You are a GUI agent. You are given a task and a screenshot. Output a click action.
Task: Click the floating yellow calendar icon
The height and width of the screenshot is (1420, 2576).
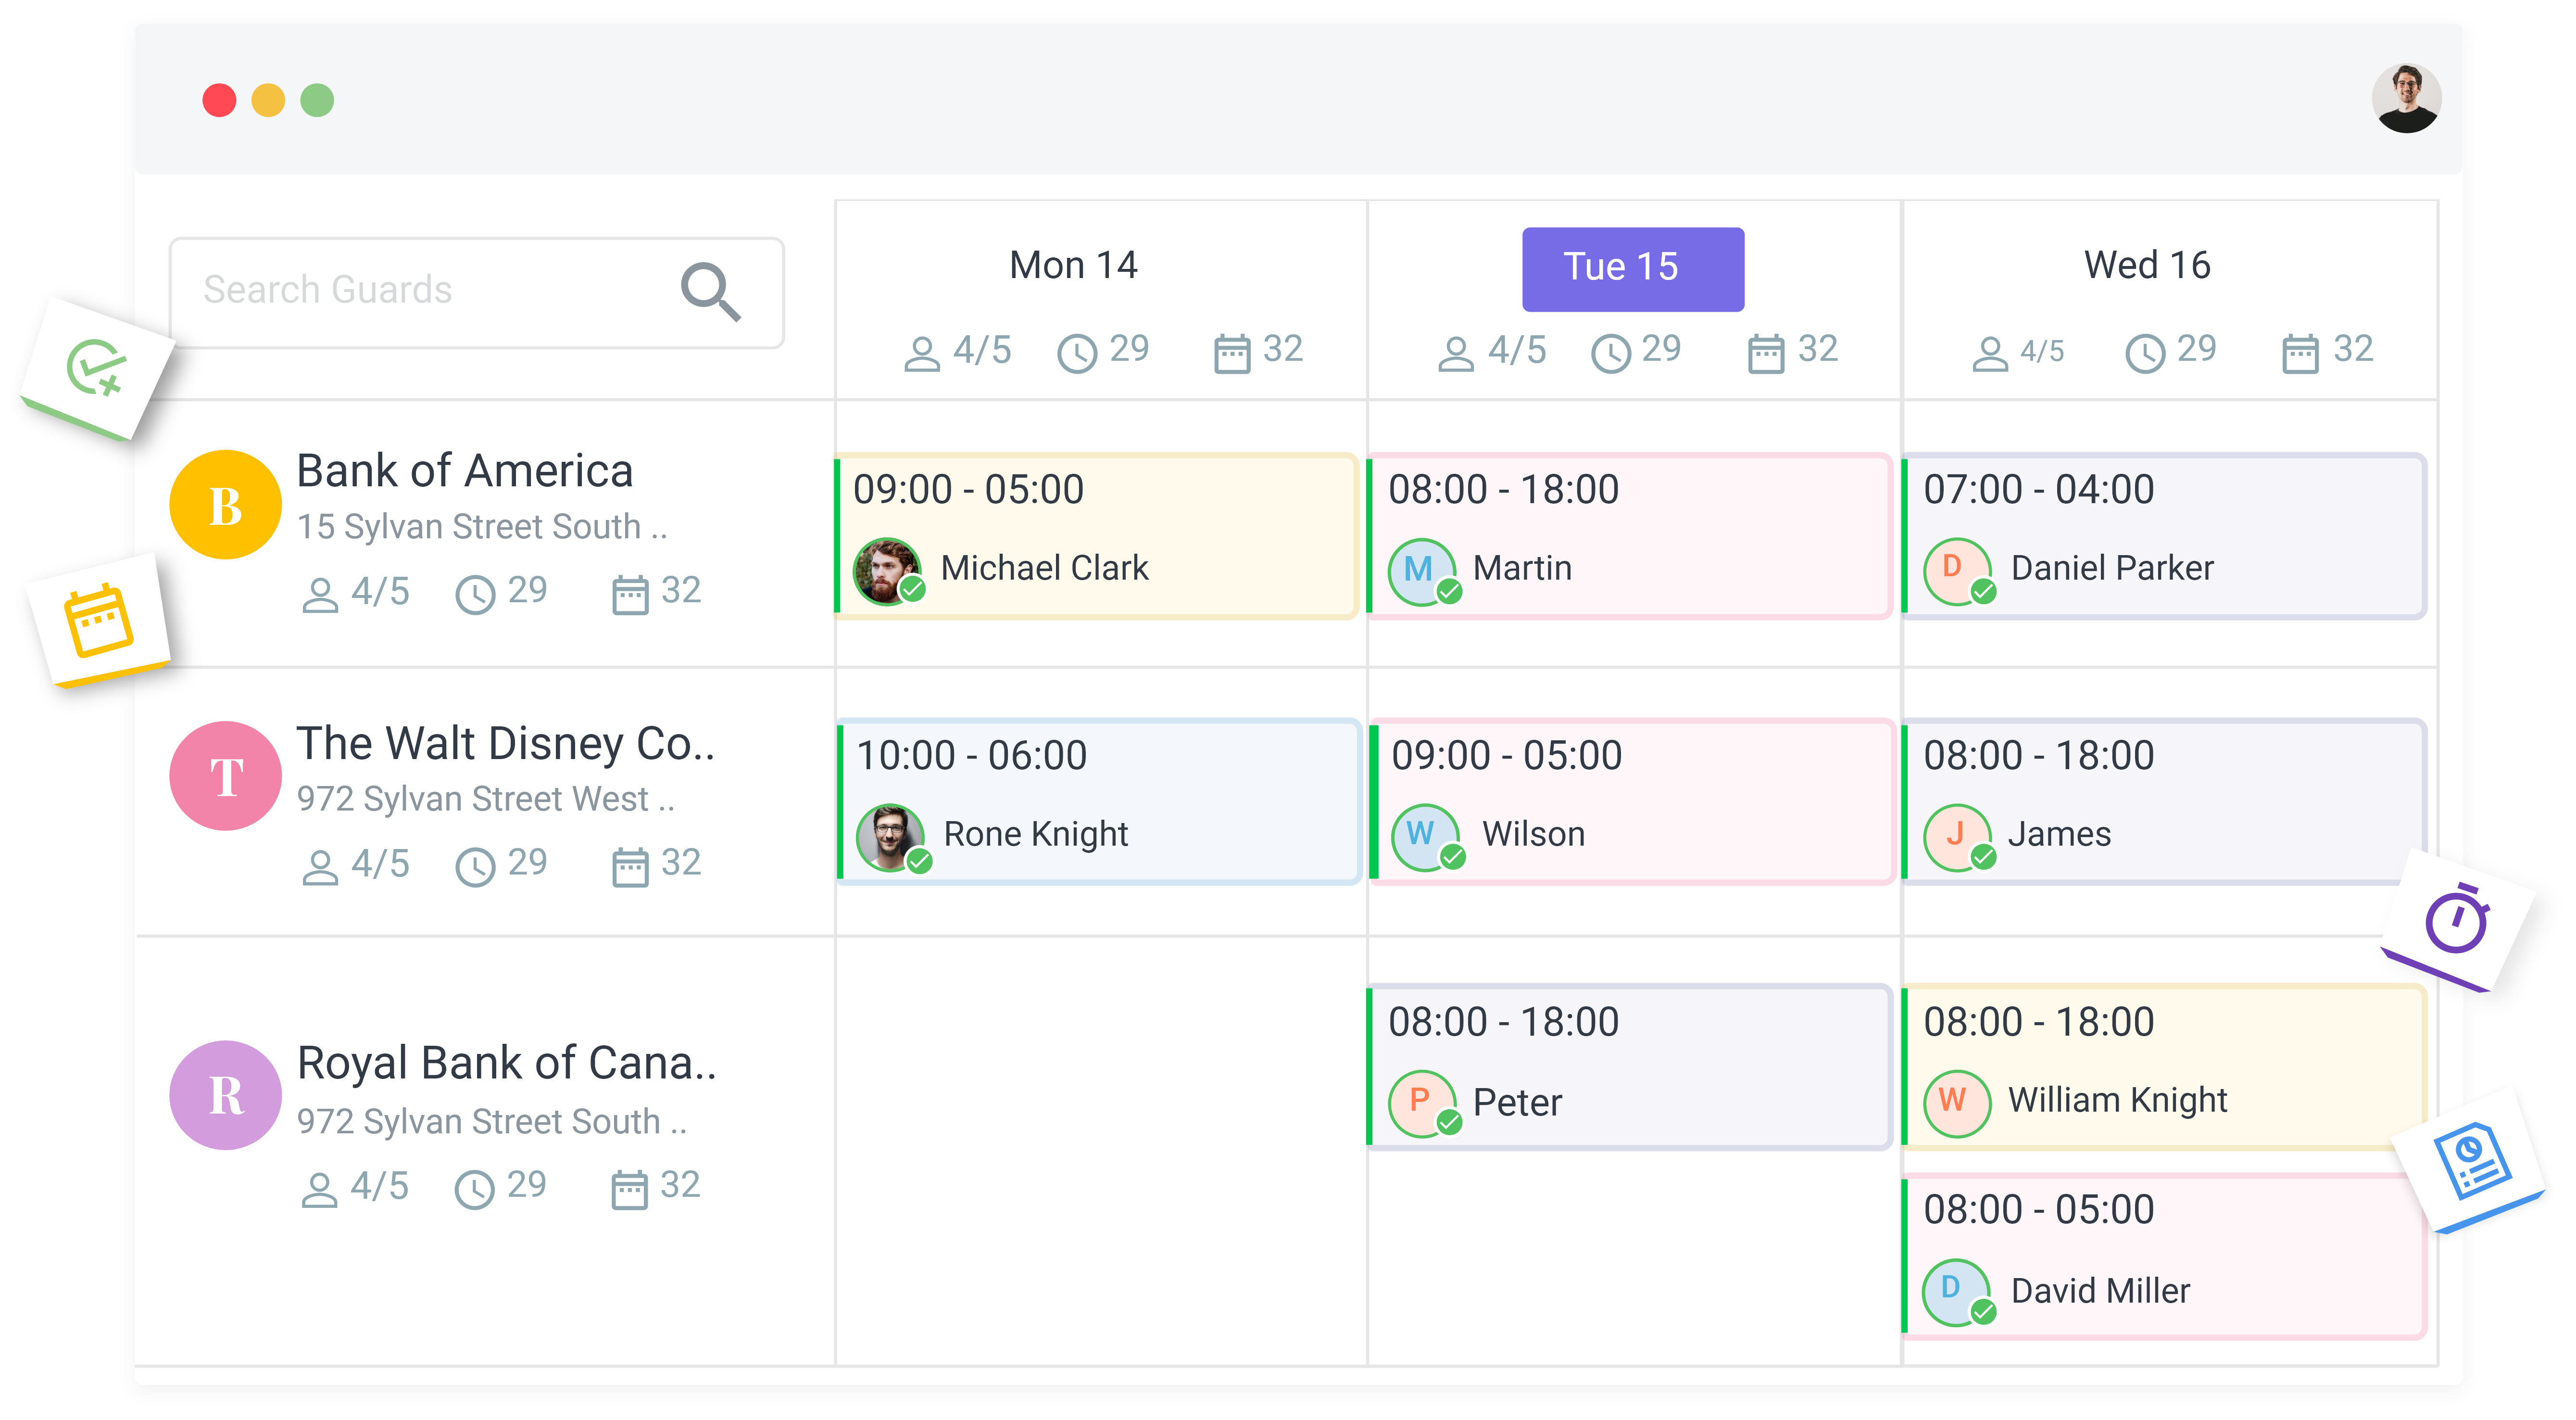(x=97, y=621)
